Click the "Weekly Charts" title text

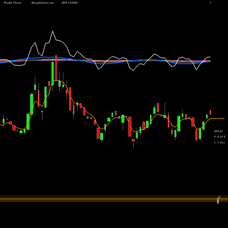12,3
